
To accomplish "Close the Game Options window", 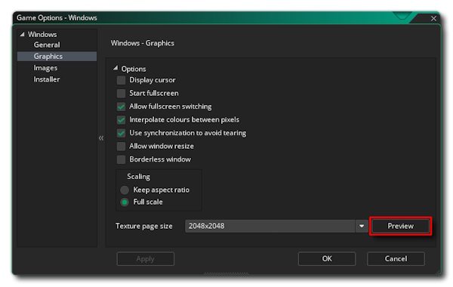I will coord(433,18).
